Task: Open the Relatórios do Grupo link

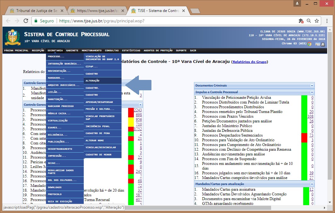Action: point(250,62)
